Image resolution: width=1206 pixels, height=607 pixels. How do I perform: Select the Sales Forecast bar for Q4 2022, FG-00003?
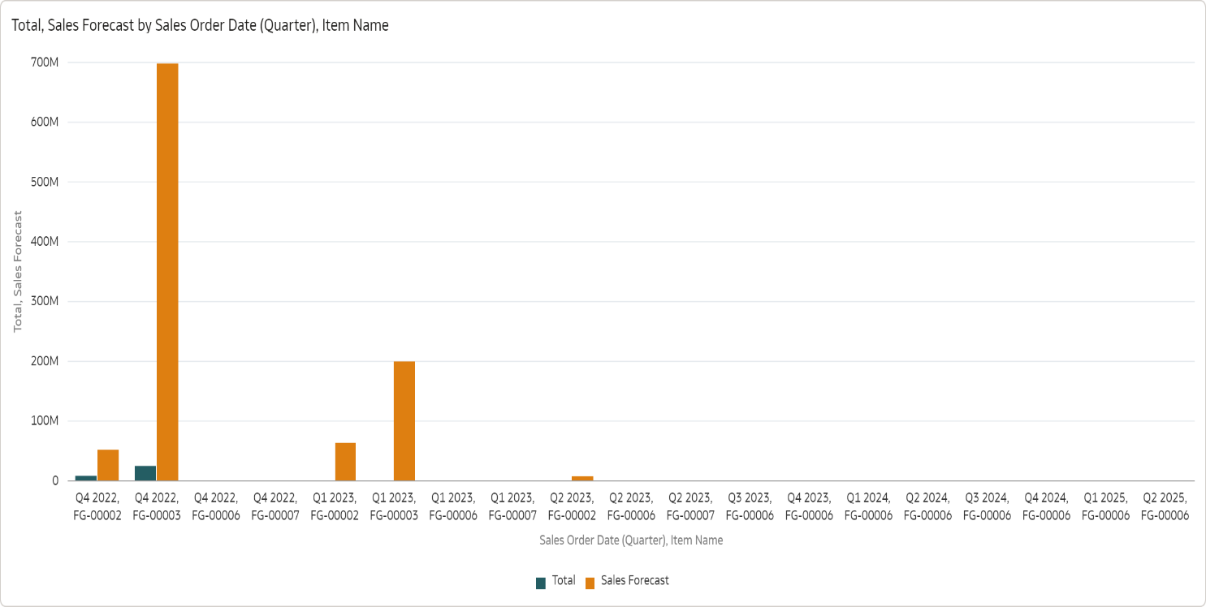[167, 272]
